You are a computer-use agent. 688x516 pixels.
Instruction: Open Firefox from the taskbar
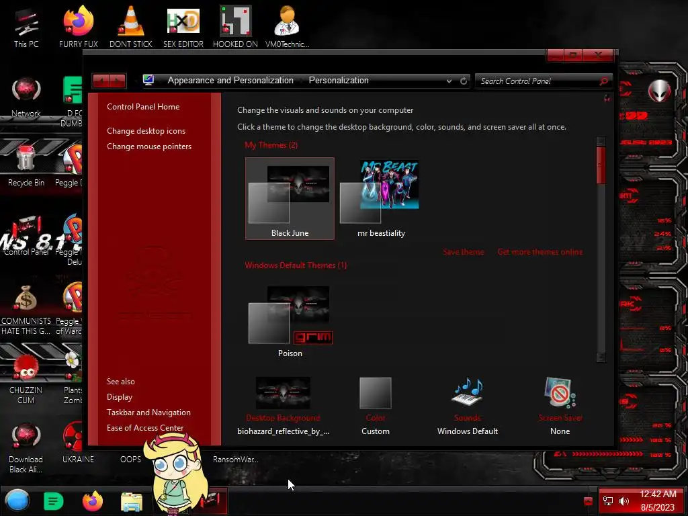click(93, 501)
